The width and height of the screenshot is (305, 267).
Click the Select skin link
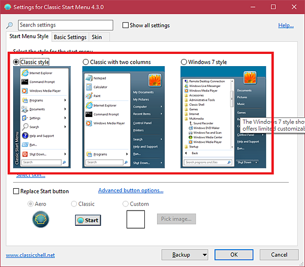(x=30, y=175)
